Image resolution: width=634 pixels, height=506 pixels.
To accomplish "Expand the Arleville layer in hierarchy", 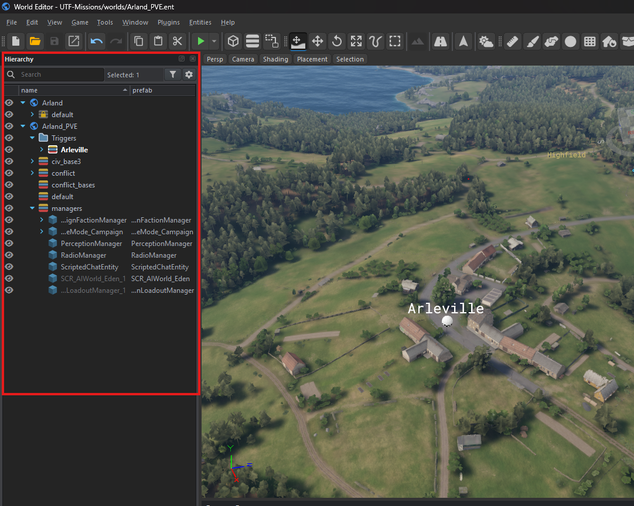I will click(42, 150).
